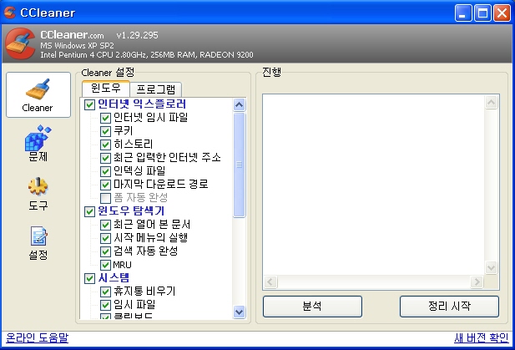Uncheck 인터넷 임시 파일

coord(105,118)
